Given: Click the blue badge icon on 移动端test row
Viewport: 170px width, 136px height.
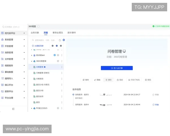Looking at the screenshot, I should (x=55, y=55).
